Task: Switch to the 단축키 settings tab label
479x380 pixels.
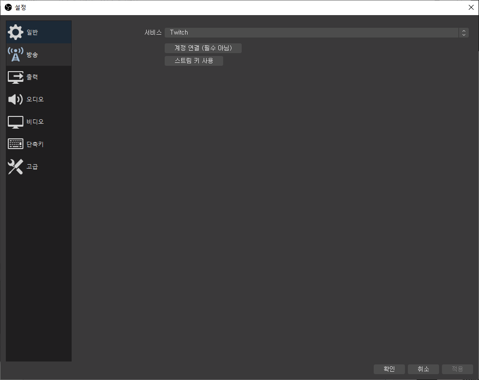Action: [35, 144]
